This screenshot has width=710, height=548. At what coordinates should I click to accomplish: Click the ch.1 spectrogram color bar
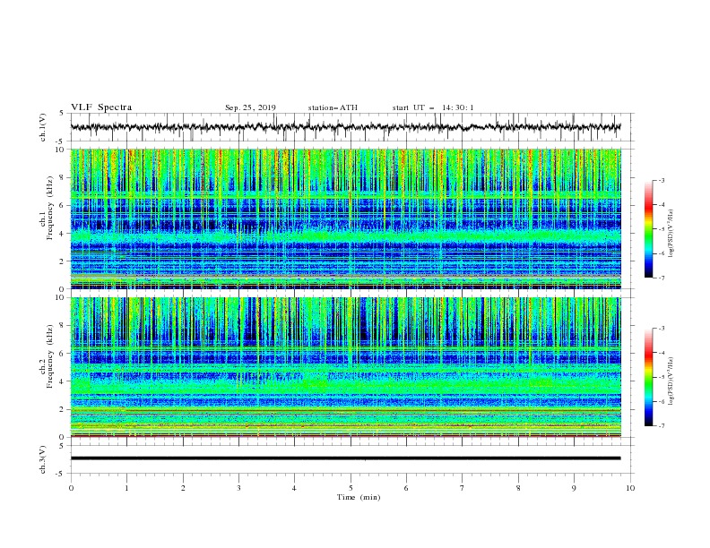[648, 229]
